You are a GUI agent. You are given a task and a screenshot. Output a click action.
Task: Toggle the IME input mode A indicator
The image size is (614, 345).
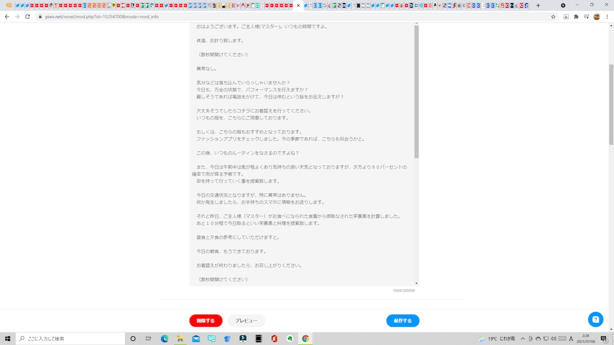[571, 338]
